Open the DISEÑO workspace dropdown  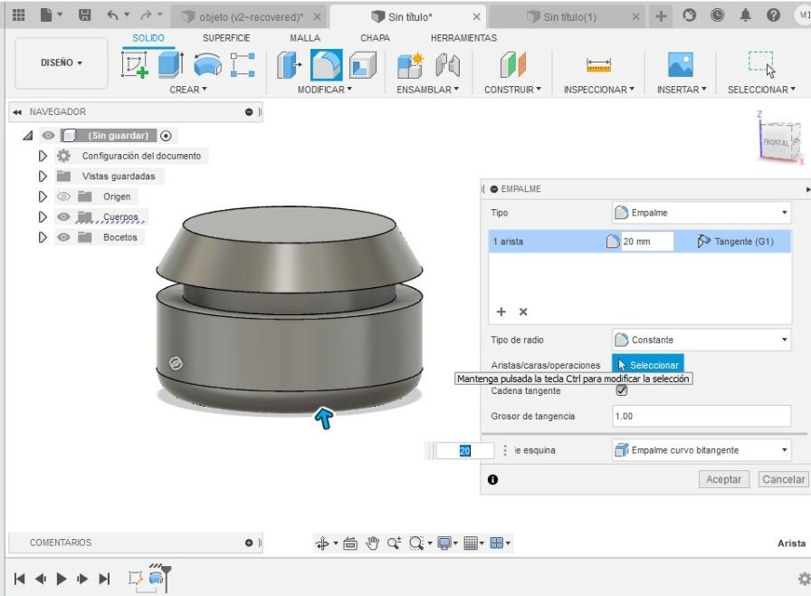tap(61, 62)
